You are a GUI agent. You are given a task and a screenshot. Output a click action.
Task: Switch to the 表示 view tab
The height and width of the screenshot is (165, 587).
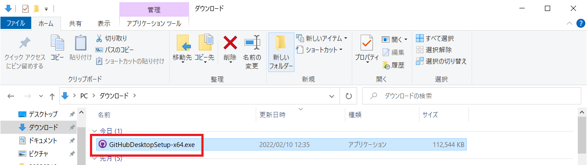(x=104, y=23)
